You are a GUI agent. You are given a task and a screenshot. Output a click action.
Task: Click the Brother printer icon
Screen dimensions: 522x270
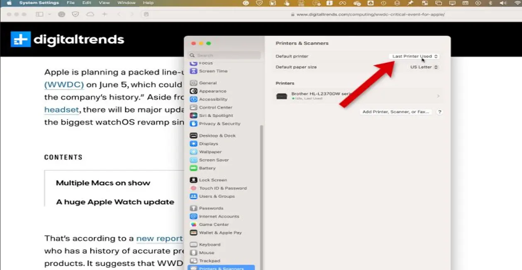coord(282,96)
